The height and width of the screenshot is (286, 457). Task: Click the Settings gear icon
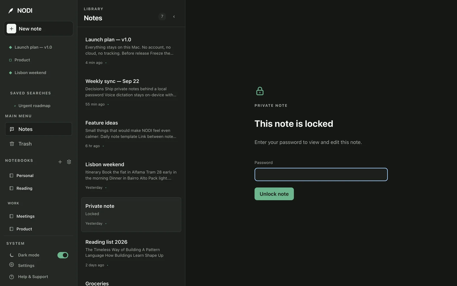click(x=11, y=265)
